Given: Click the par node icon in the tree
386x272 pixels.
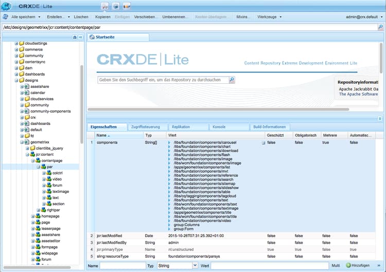Looking at the screenshot, I should 44,167.
